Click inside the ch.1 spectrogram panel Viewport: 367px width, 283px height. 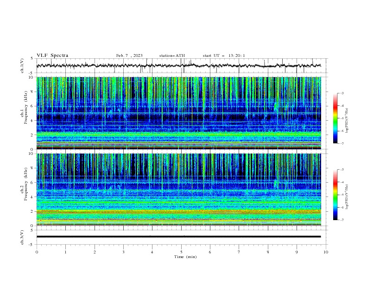tap(178, 113)
